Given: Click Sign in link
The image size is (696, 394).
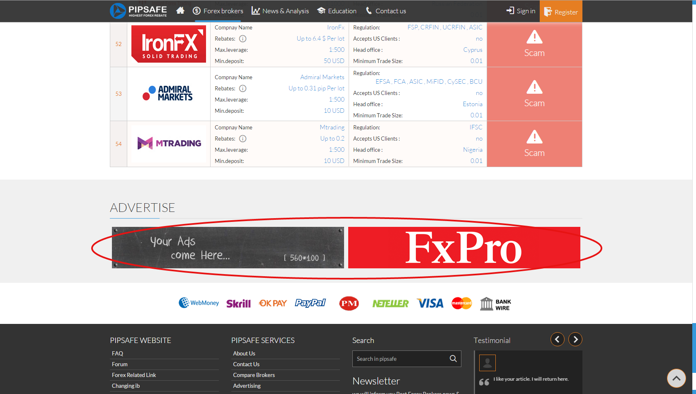Looking at the screenshot, I should click(521, 11).
